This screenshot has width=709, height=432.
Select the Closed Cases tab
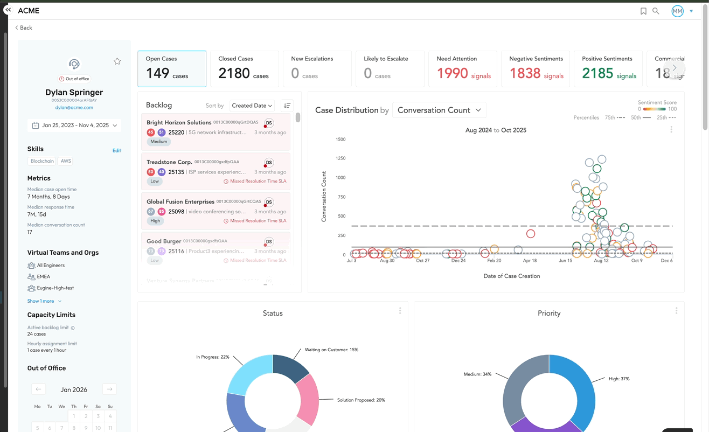click(244, 69)
